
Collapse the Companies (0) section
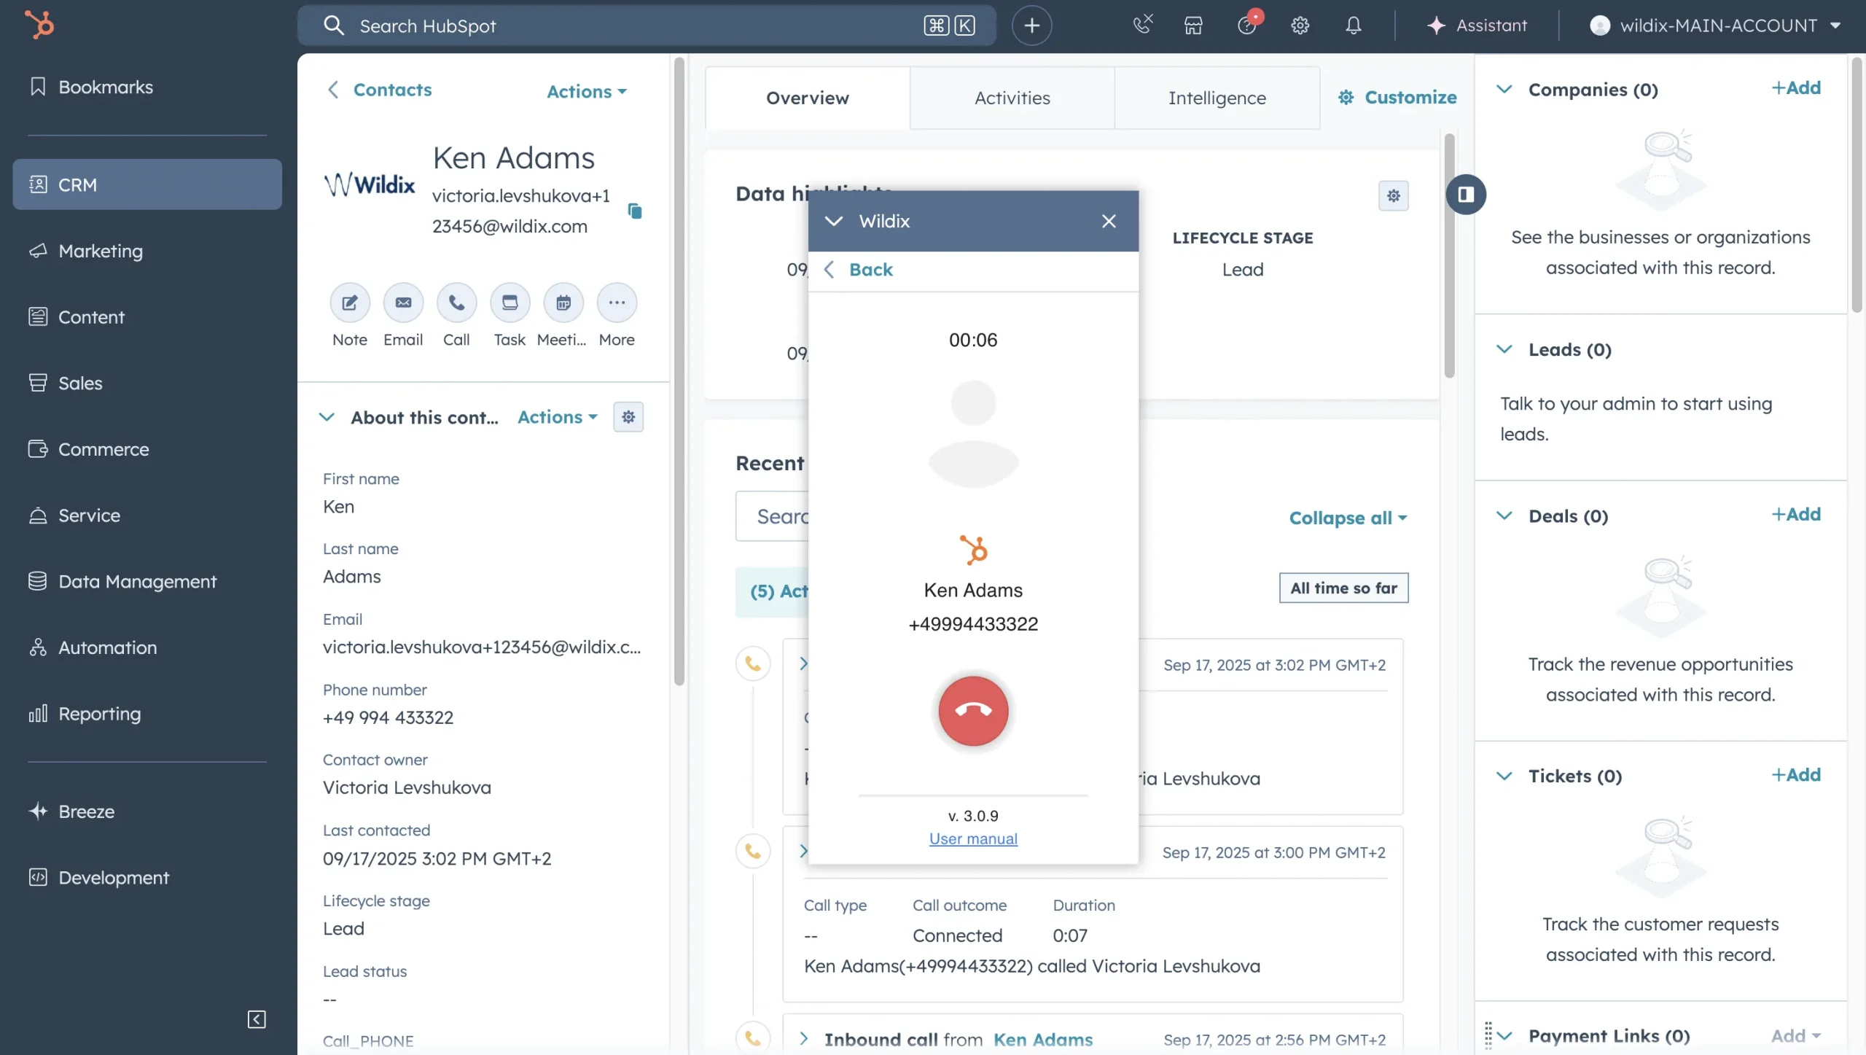(1504, 90)
